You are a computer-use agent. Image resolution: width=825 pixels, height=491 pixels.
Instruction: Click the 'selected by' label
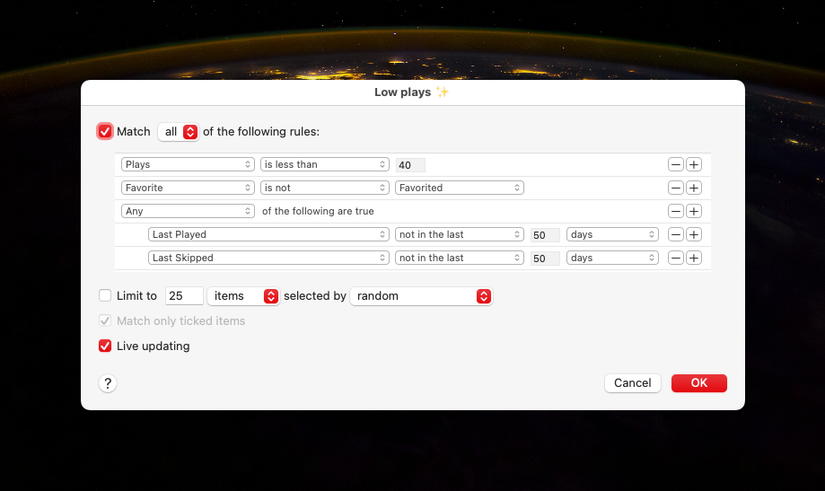(314, 295)
